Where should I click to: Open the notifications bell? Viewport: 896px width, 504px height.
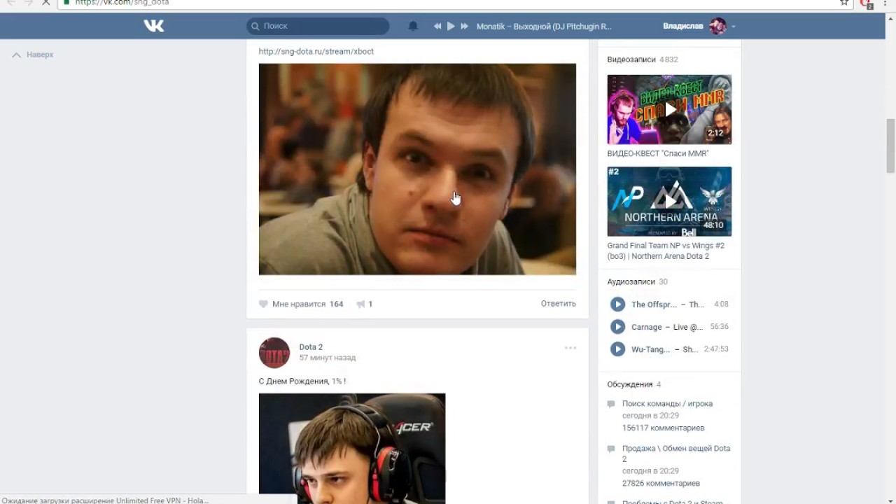point(413,26)
